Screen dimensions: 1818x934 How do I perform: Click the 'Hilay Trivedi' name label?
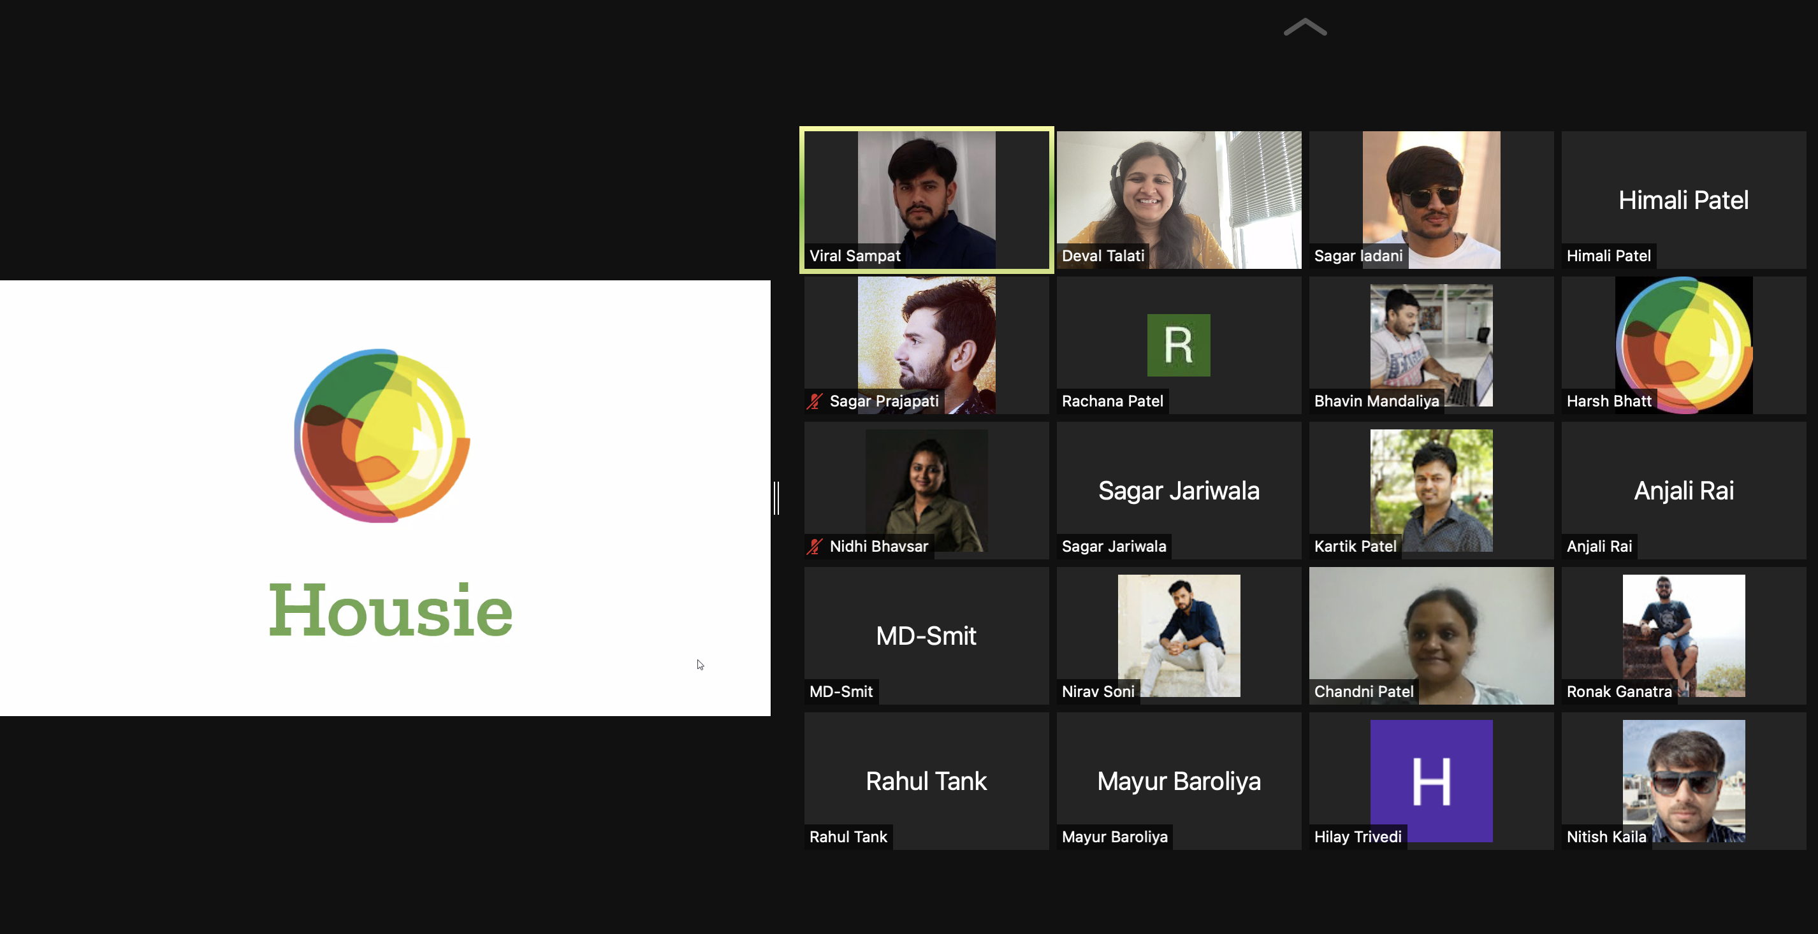pyautogui.click(x=1358, y=837)
